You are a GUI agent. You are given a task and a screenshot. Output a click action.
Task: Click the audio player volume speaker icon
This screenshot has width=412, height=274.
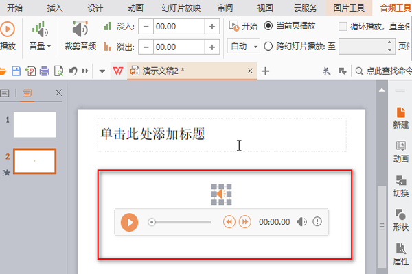tap(301, 222)
